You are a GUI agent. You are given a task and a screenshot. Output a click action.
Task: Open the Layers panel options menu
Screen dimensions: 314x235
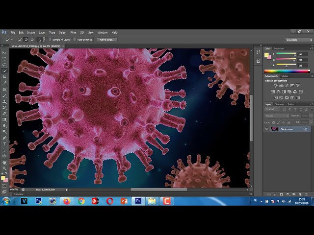click(x=311, y=104)
